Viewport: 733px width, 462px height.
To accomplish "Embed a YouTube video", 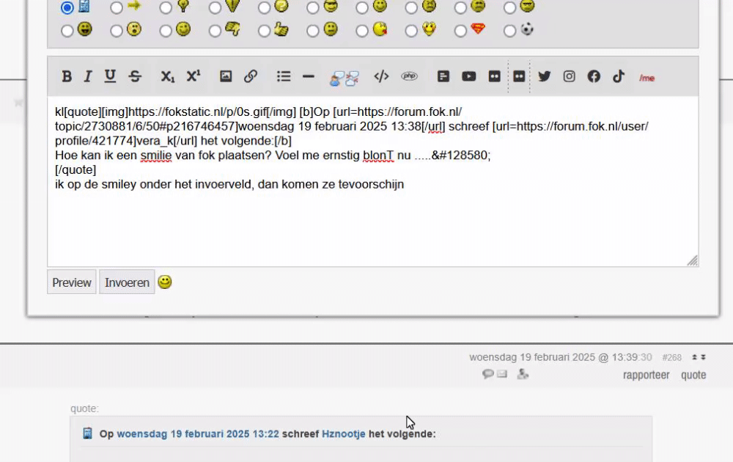I will click(468, 76).
